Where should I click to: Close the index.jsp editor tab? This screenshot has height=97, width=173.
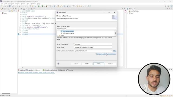(x=26, y=9)
